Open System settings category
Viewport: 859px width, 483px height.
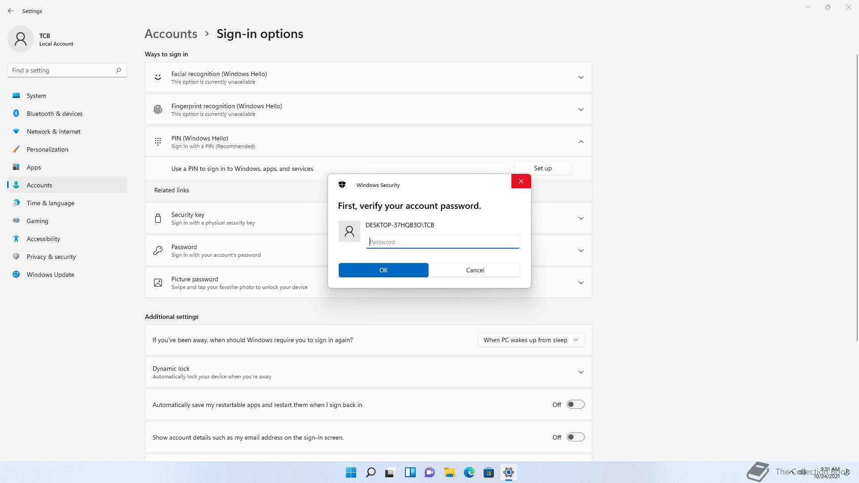tap(67, 96)
